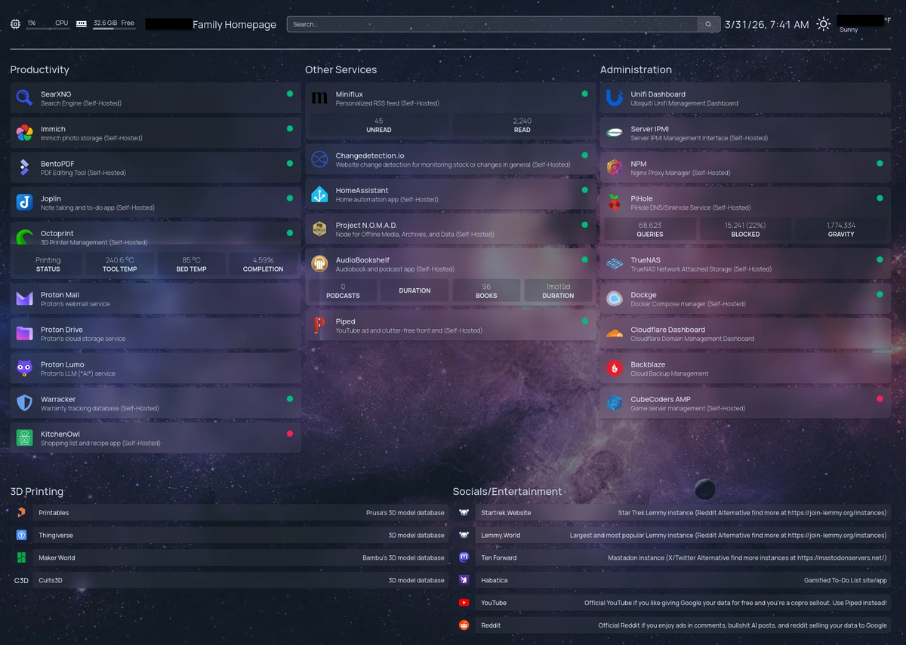Click the Proton Mail envelope icon
This screenshot has height=645, width=906.
click(x=24, y=299)
